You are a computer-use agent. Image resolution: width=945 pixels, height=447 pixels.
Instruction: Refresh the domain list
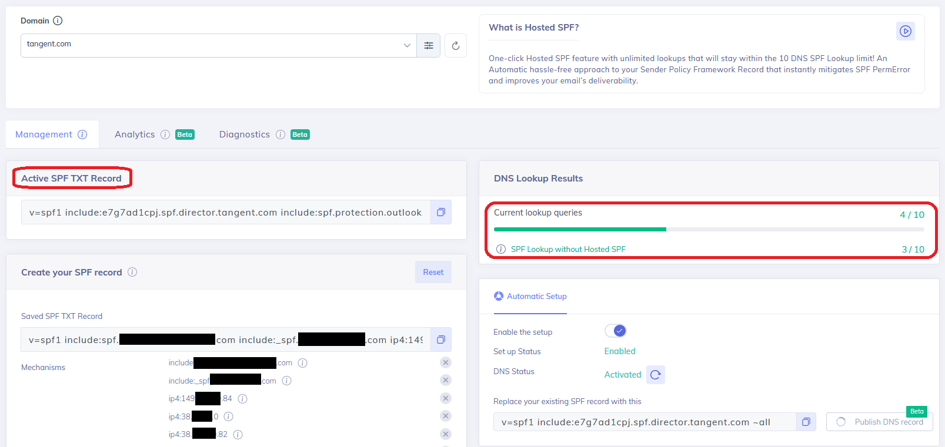click(456, 46)
